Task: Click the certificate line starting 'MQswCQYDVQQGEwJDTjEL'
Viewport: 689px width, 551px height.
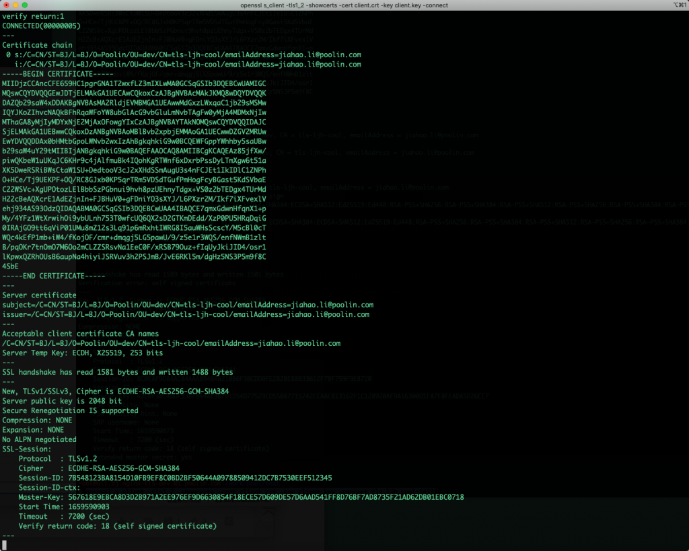Action: click(x=134, y=93)
